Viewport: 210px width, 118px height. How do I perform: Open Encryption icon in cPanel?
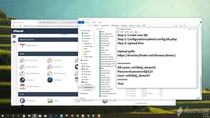click(x=22, y=80)
